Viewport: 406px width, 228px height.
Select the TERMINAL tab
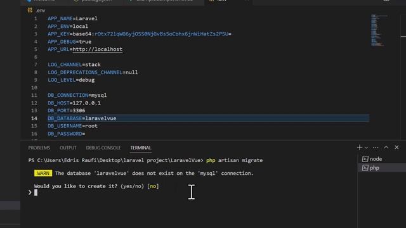(x=141, y=148)
